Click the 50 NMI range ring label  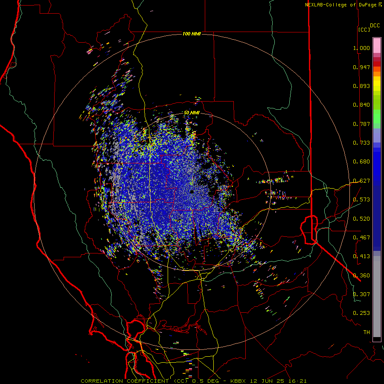192,113
